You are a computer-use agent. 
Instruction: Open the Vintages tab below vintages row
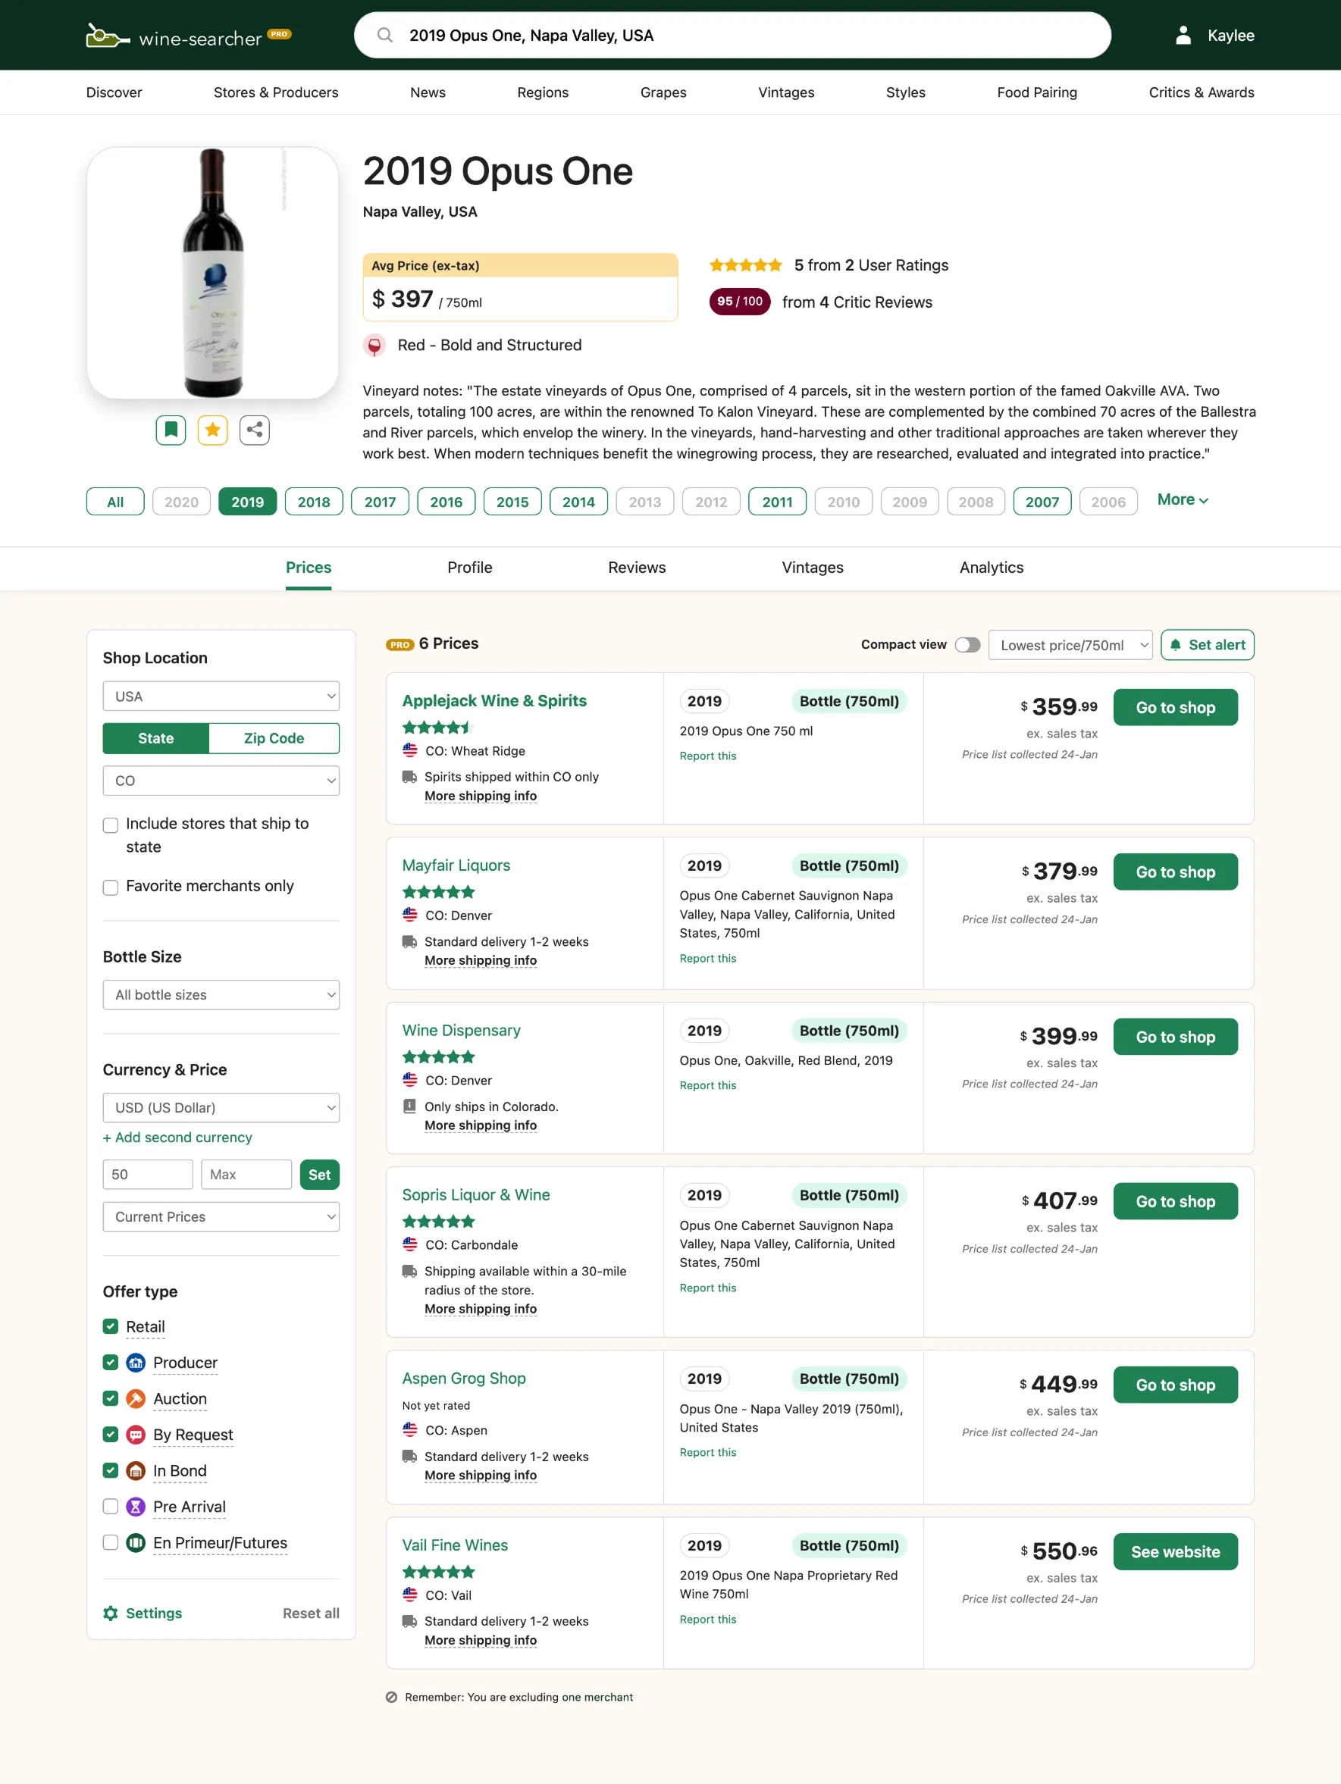[813, 567]
